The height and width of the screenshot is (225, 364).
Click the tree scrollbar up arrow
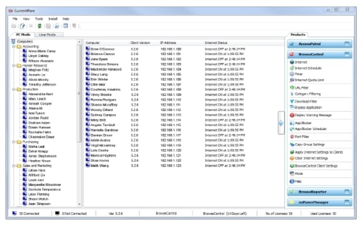[x=79, y=42]
